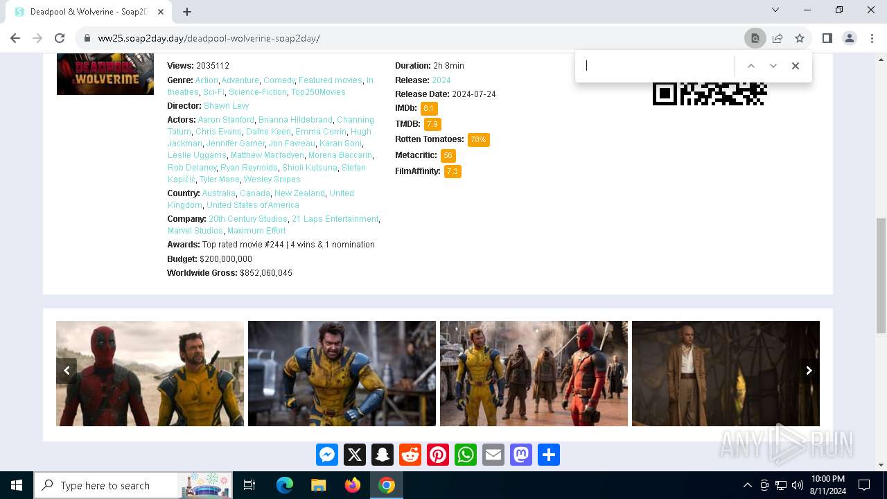Open the Action genre link
The height and width of the screenshot is (499, 887).
(207, 80)
